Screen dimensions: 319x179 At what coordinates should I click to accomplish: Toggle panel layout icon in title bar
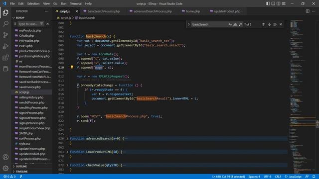[x=273, y=3]
